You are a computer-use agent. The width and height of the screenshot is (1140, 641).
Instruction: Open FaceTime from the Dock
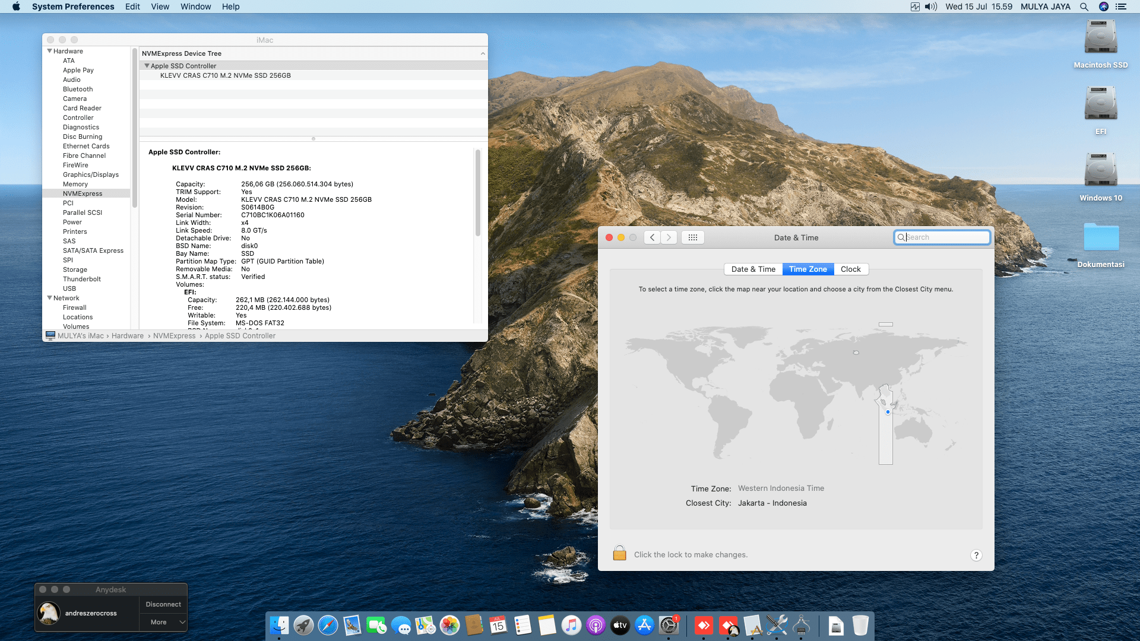(376, 625)
